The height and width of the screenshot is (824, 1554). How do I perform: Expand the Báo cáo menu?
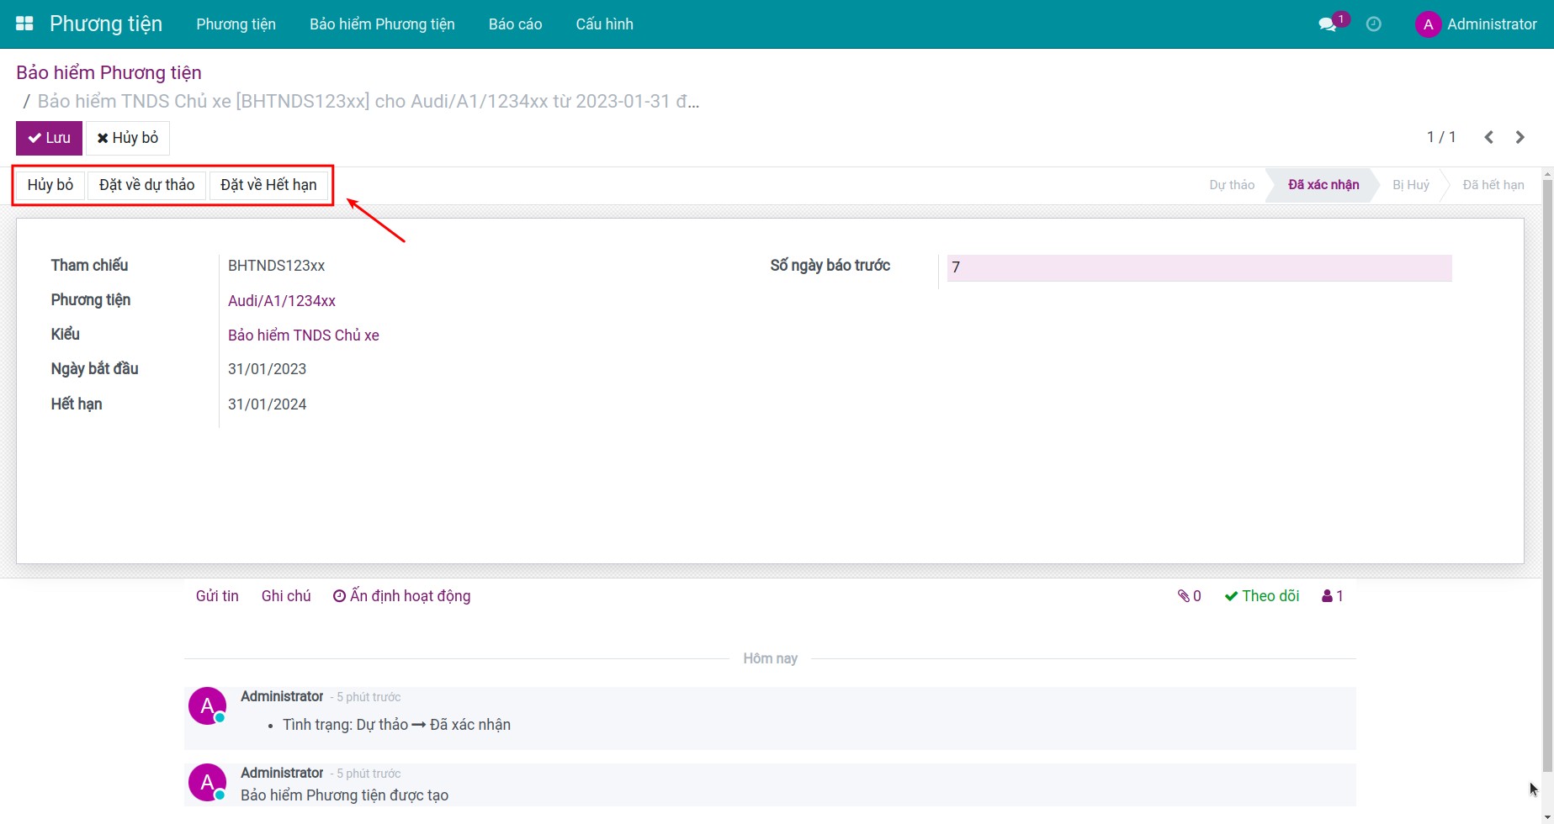click(515, 24)
